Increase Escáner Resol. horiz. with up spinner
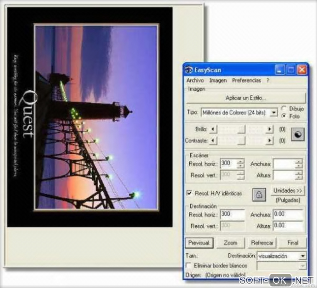Screen dimensions: 317x288 click(x=241, y=161)
